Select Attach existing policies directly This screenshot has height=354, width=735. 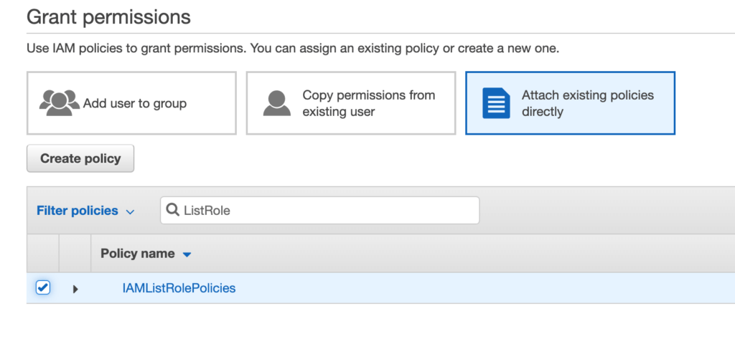(570, 103)
